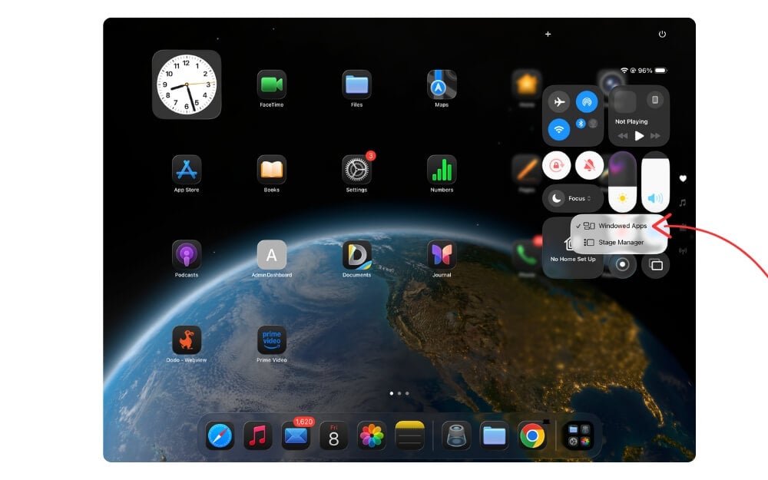Open the Podcasts app

click(x=187, y=255)
